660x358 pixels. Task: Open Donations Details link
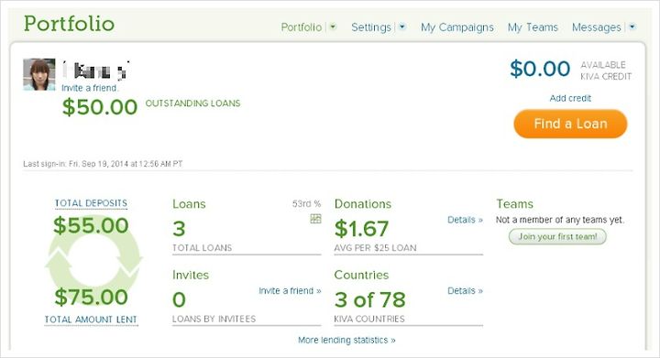pyautogui.click(x=465, y=220)
